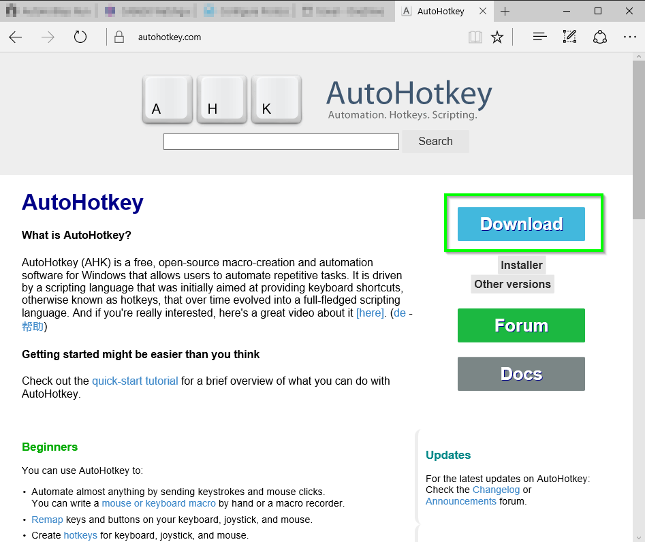This screenshot has width=645, height=542.
Task: Close the AutoHotkey tab
Action: coord(483,11)
